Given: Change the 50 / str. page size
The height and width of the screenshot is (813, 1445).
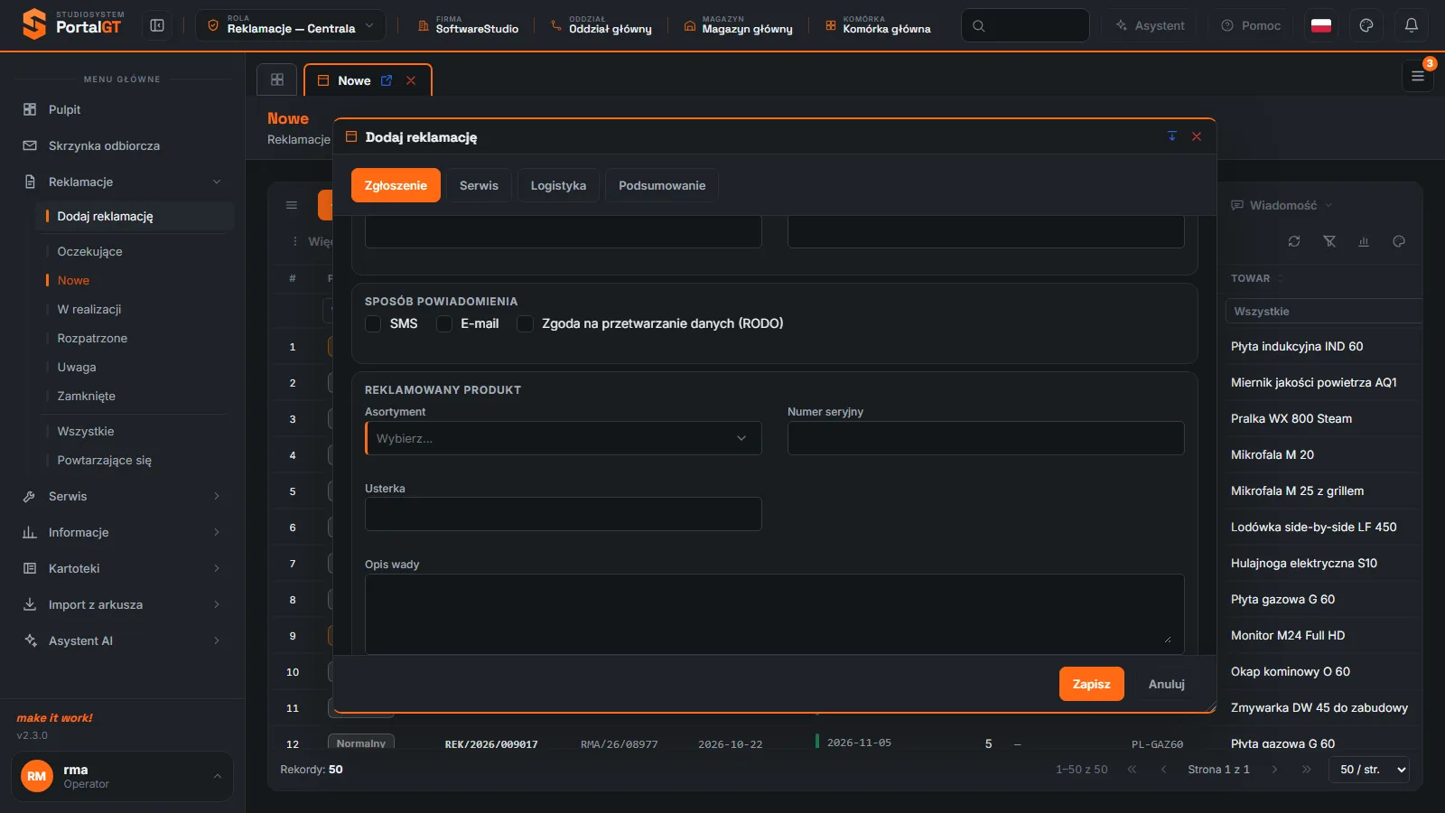Looking at the screenshot, I should (x=1369, y=770).
